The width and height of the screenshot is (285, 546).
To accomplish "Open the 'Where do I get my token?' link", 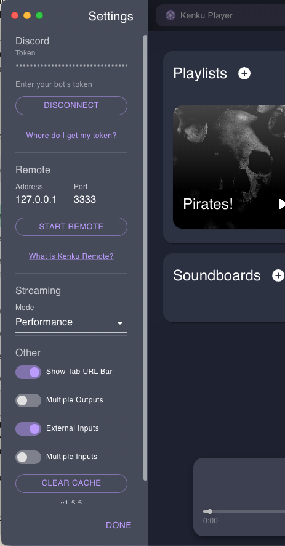I will [x=71, y=136].
